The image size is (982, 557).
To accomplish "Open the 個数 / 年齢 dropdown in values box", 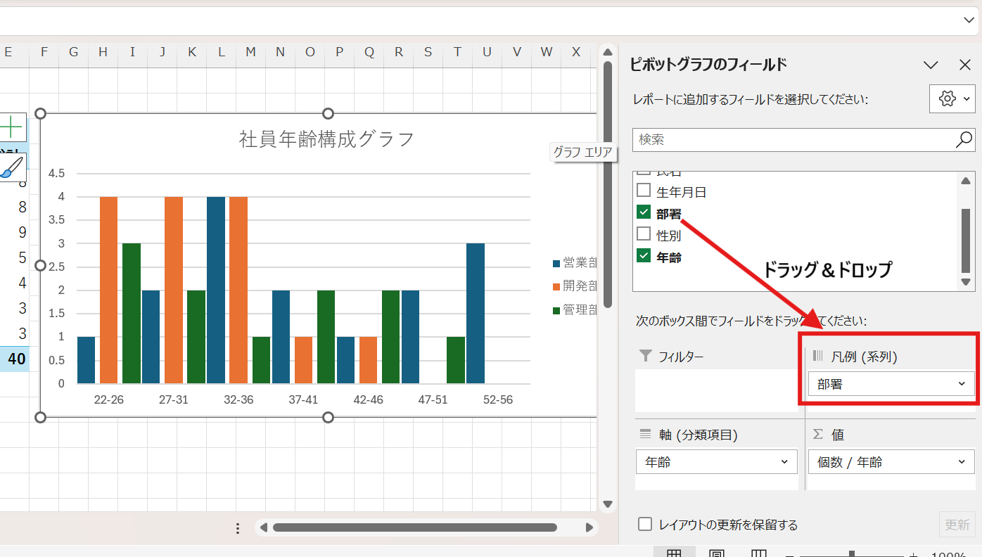I will coord(961,462).
